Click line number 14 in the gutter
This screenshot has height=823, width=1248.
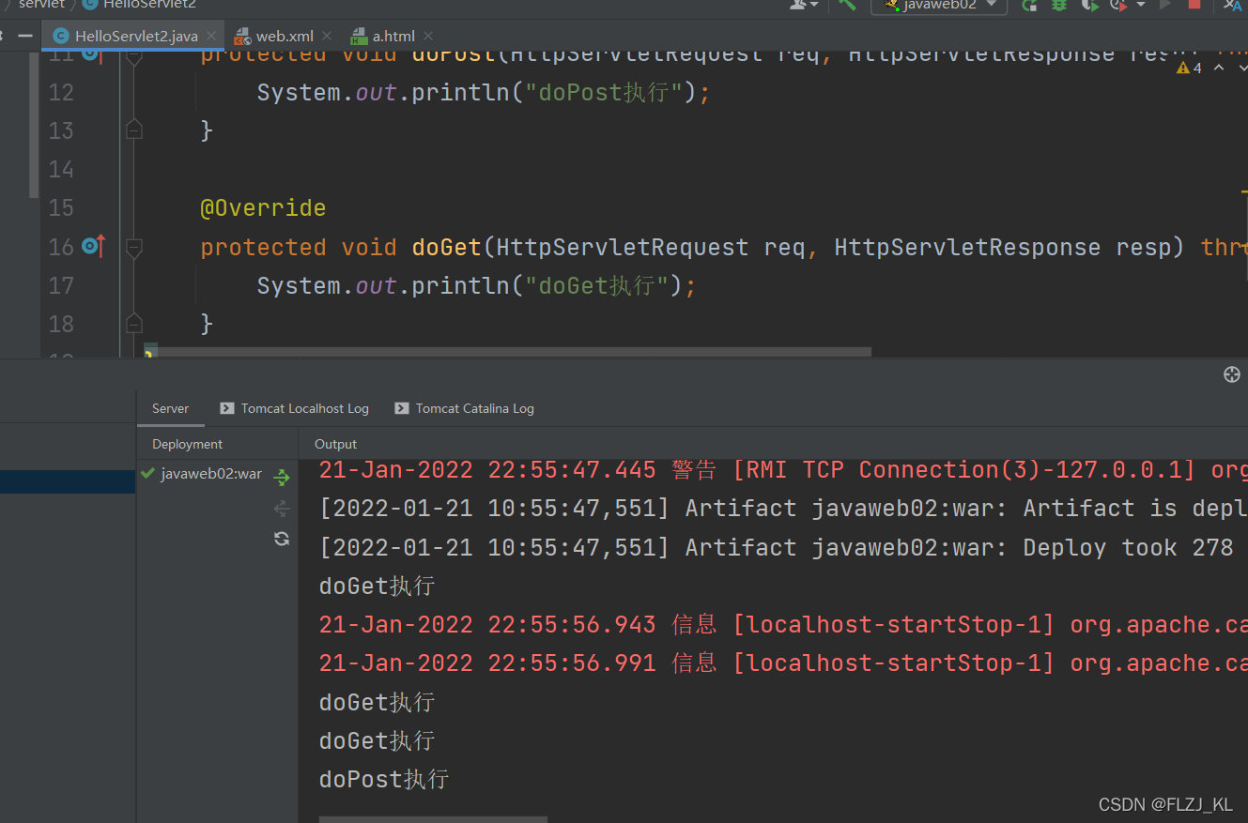pos(61,169)
